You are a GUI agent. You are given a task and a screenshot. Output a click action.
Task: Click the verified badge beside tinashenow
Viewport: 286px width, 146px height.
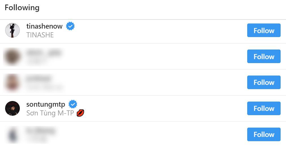pyautogui.click(x=70, y=26)
